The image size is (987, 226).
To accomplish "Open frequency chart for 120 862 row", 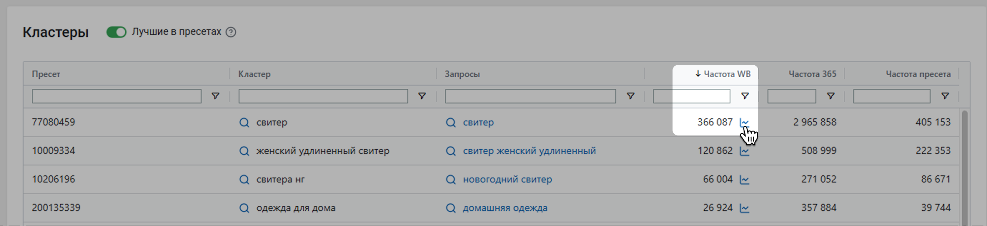I will pos(744,151).
